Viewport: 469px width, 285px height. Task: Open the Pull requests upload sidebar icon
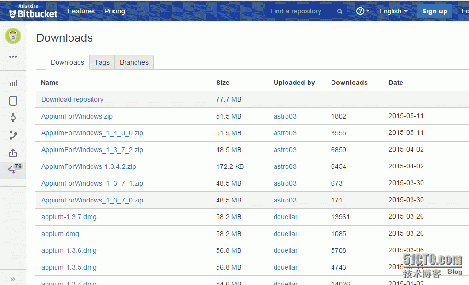[13, 153]
